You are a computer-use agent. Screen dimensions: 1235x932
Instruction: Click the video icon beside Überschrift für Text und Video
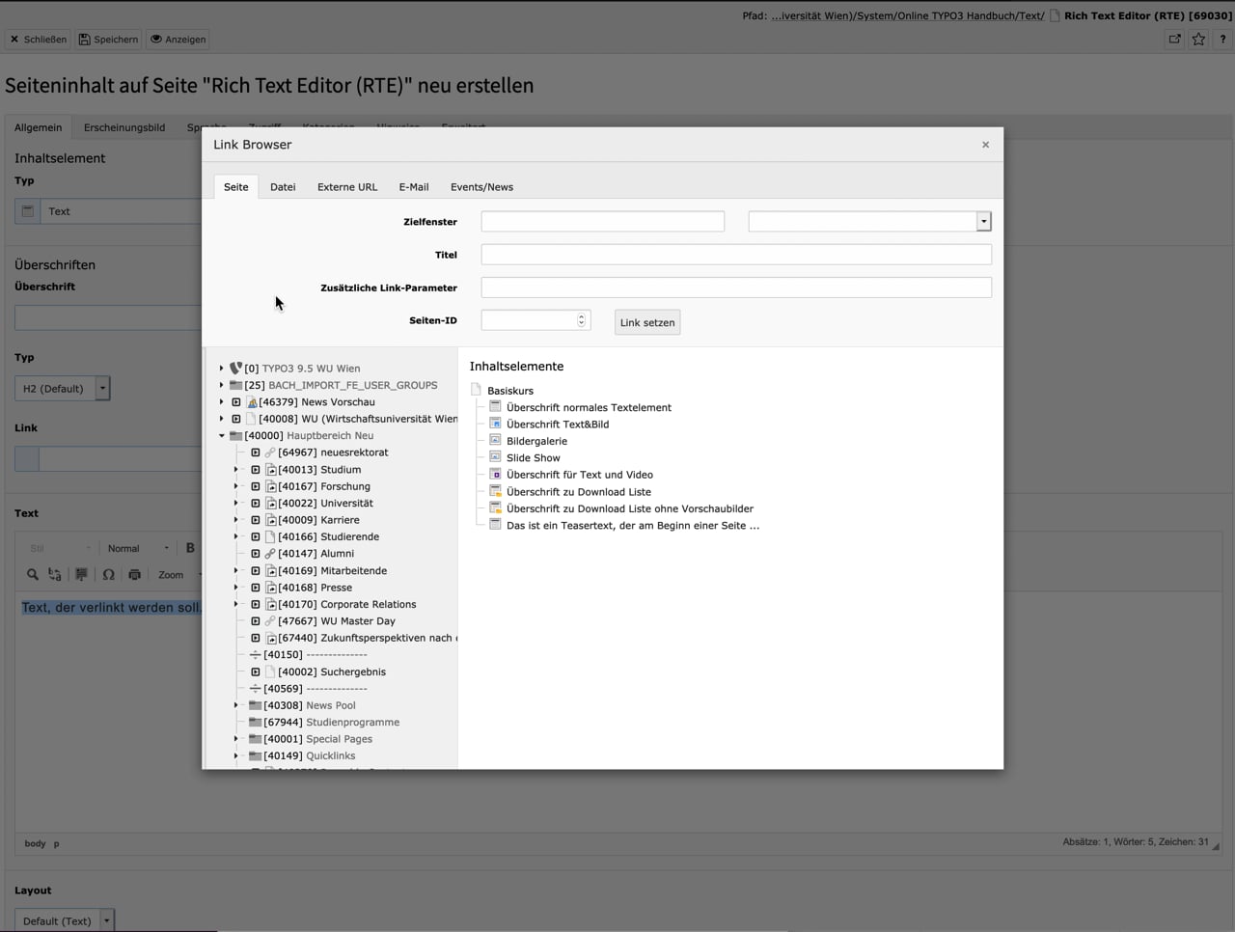pos(495,474)
